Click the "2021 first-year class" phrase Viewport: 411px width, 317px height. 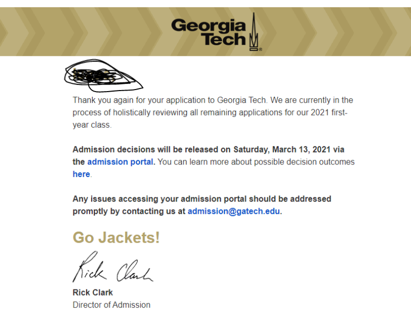(x=210, y=119)
